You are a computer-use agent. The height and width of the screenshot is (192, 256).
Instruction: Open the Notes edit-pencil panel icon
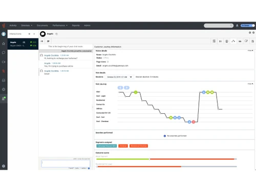coord(246,41)
